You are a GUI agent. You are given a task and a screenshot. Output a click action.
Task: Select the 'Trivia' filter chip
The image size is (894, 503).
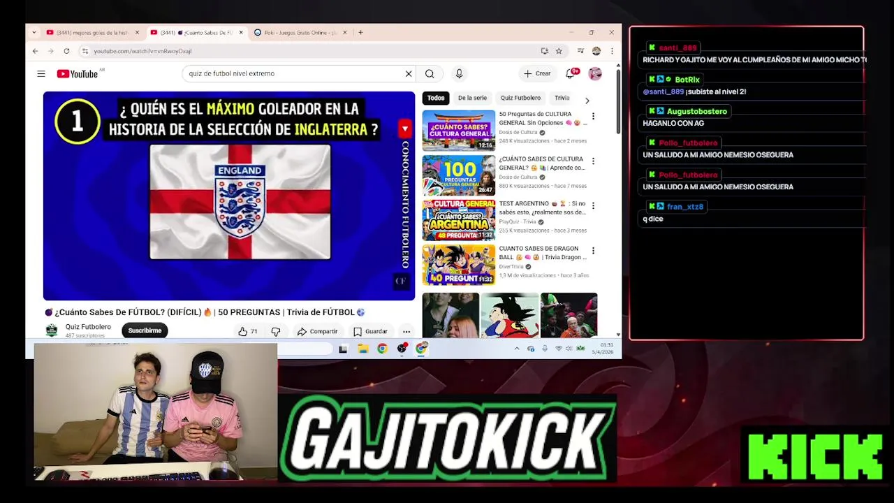pyautogui.click(x=562, y=99)
